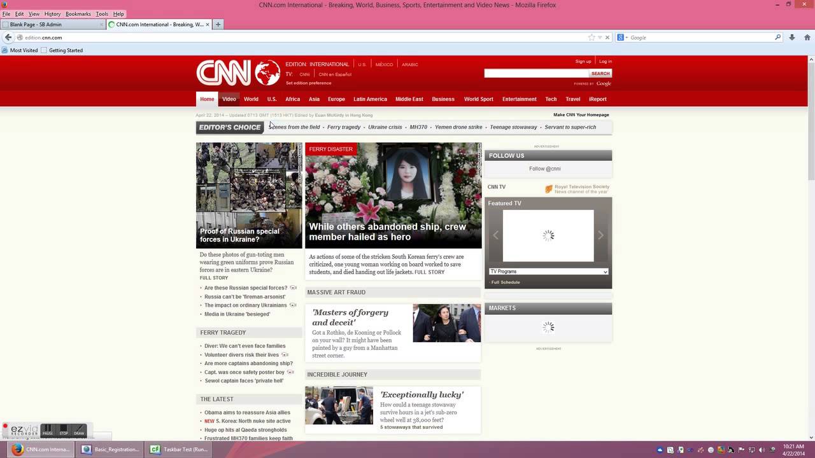The width and height of the screenshot is (815, 458).
Task: Click the red SEARCH button
Action: click(600, 73)
